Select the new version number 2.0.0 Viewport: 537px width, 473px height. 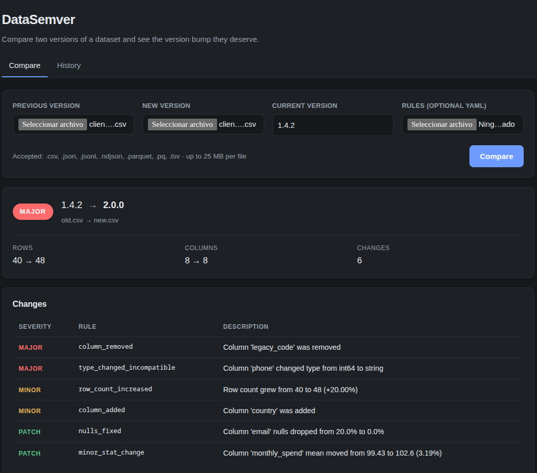coord(113,205)
